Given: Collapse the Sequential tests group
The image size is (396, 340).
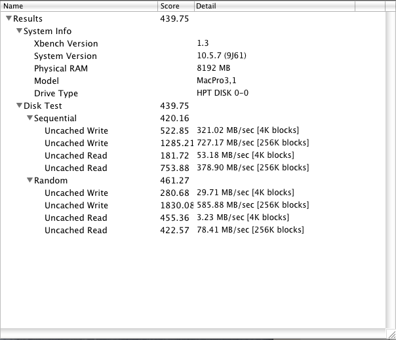Looking at the screenshot, I should click(30, 118).
